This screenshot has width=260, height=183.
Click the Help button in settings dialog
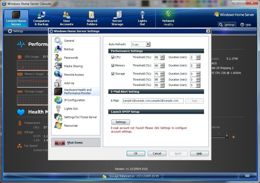coord(199,153)
